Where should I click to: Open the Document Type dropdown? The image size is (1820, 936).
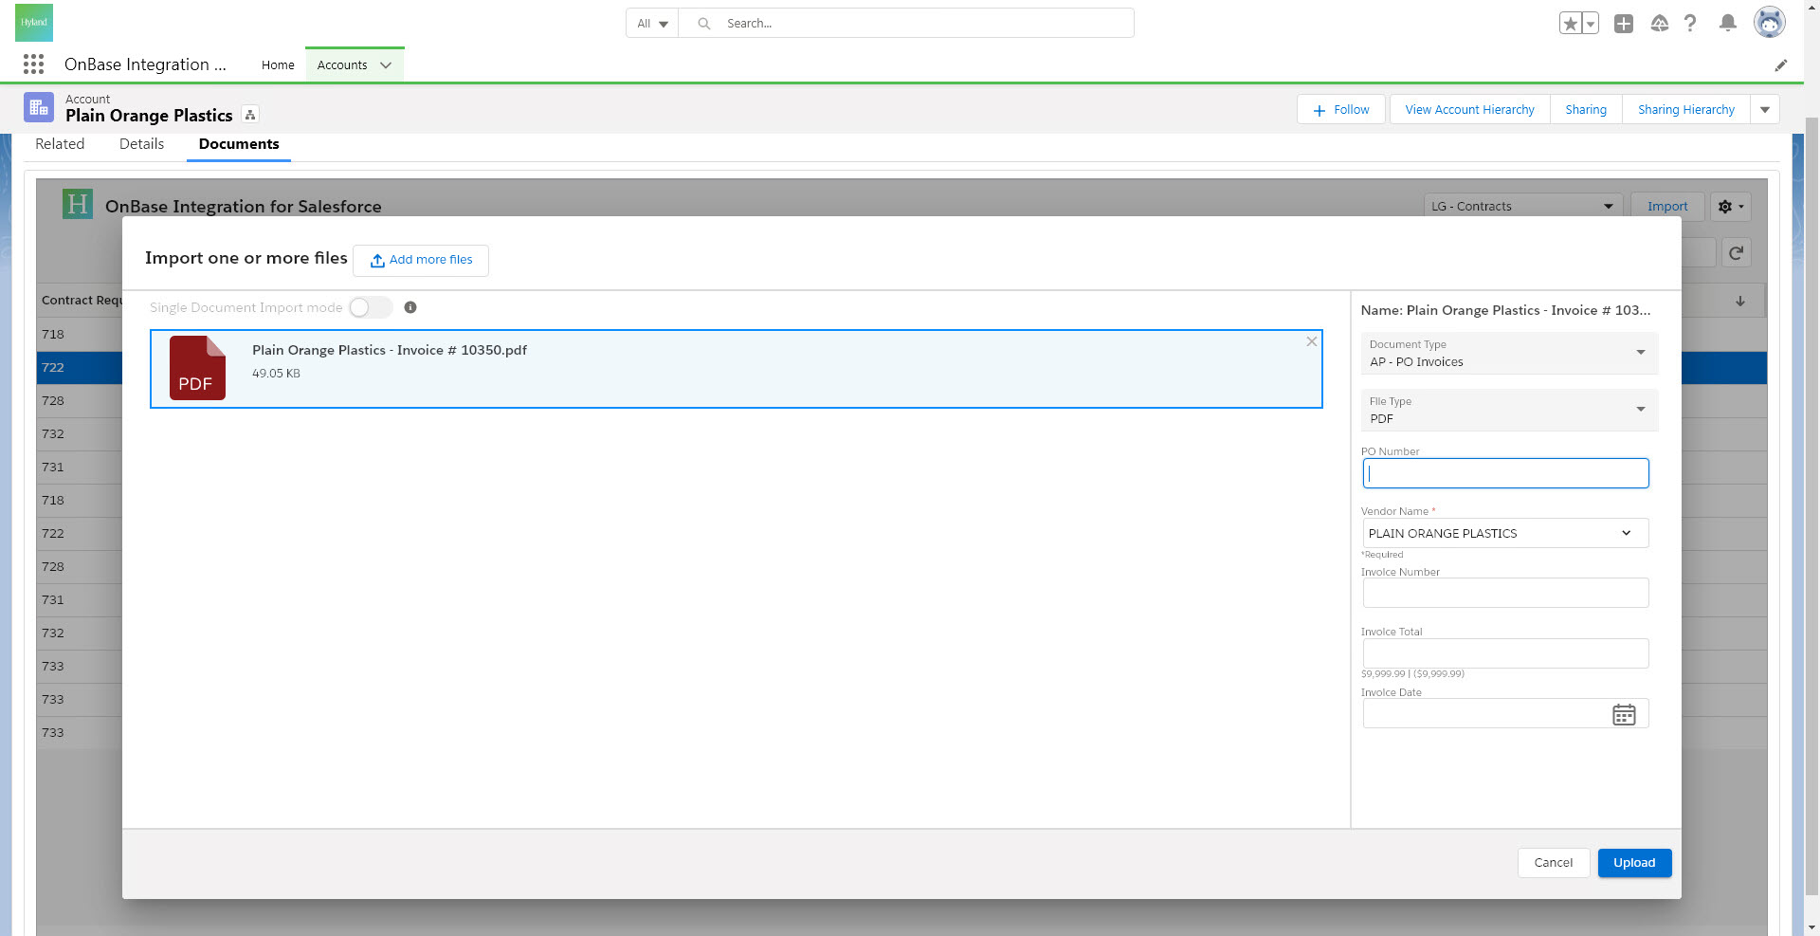pyautogui.click(x=1510, y=353)
